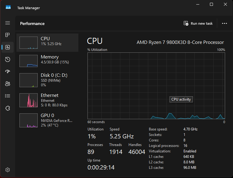Select the GPU 0 resource entry
The width and height of the screenshot is (233, 178).
47,120
